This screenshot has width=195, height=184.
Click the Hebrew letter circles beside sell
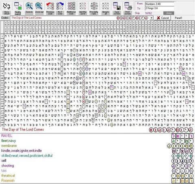click(x=182, y=161)
